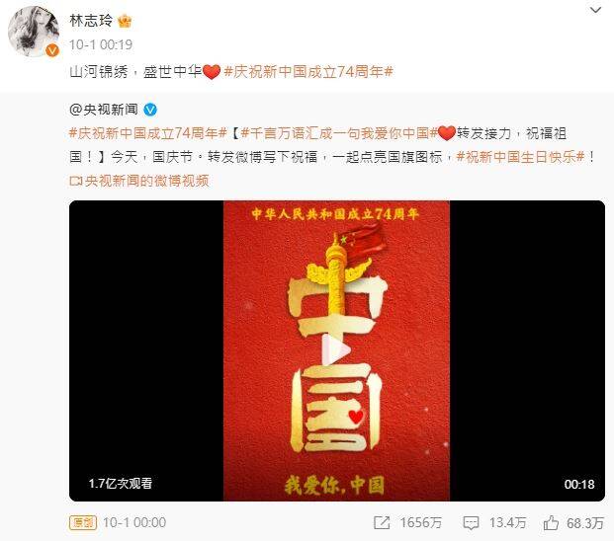
Task: Click the comment bubble icon
Action: coord(471,523)
